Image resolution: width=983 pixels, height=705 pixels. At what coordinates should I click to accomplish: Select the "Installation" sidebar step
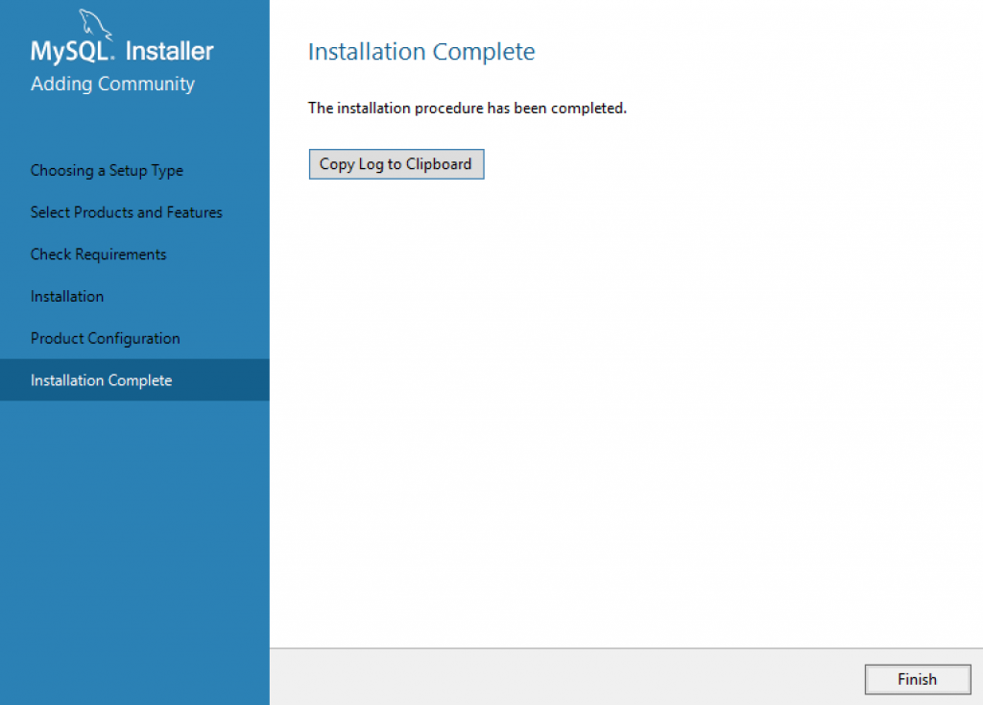(67, 296)
